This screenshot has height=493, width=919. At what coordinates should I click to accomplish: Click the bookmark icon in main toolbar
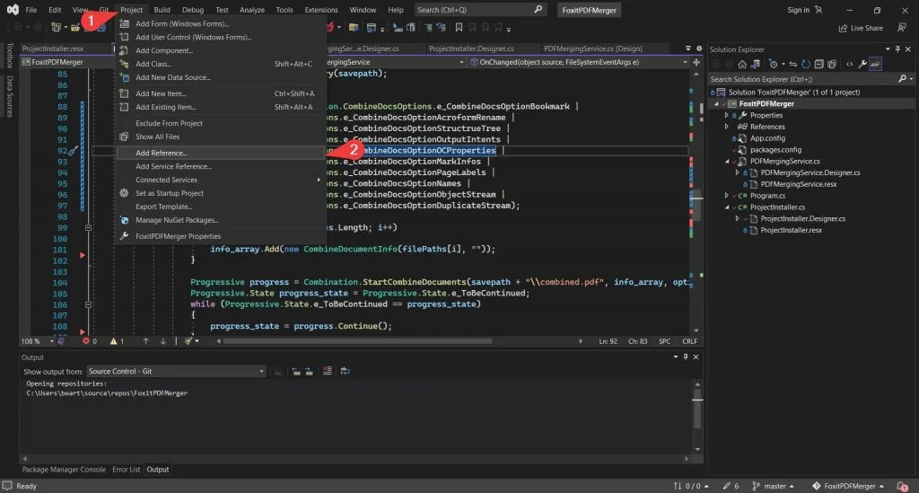(x=459, y=28)
